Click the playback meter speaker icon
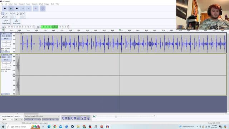The image size is (229, 129). coord(38,27)
